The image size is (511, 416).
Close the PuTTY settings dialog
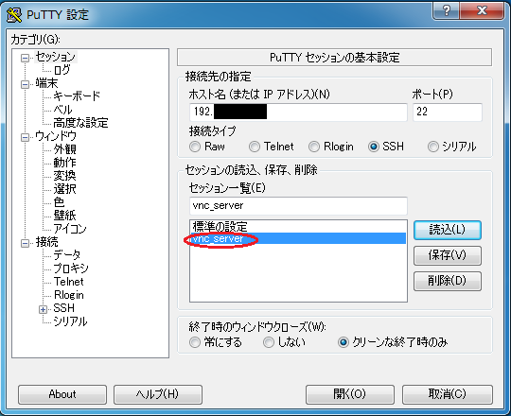(x=482, y=10)
